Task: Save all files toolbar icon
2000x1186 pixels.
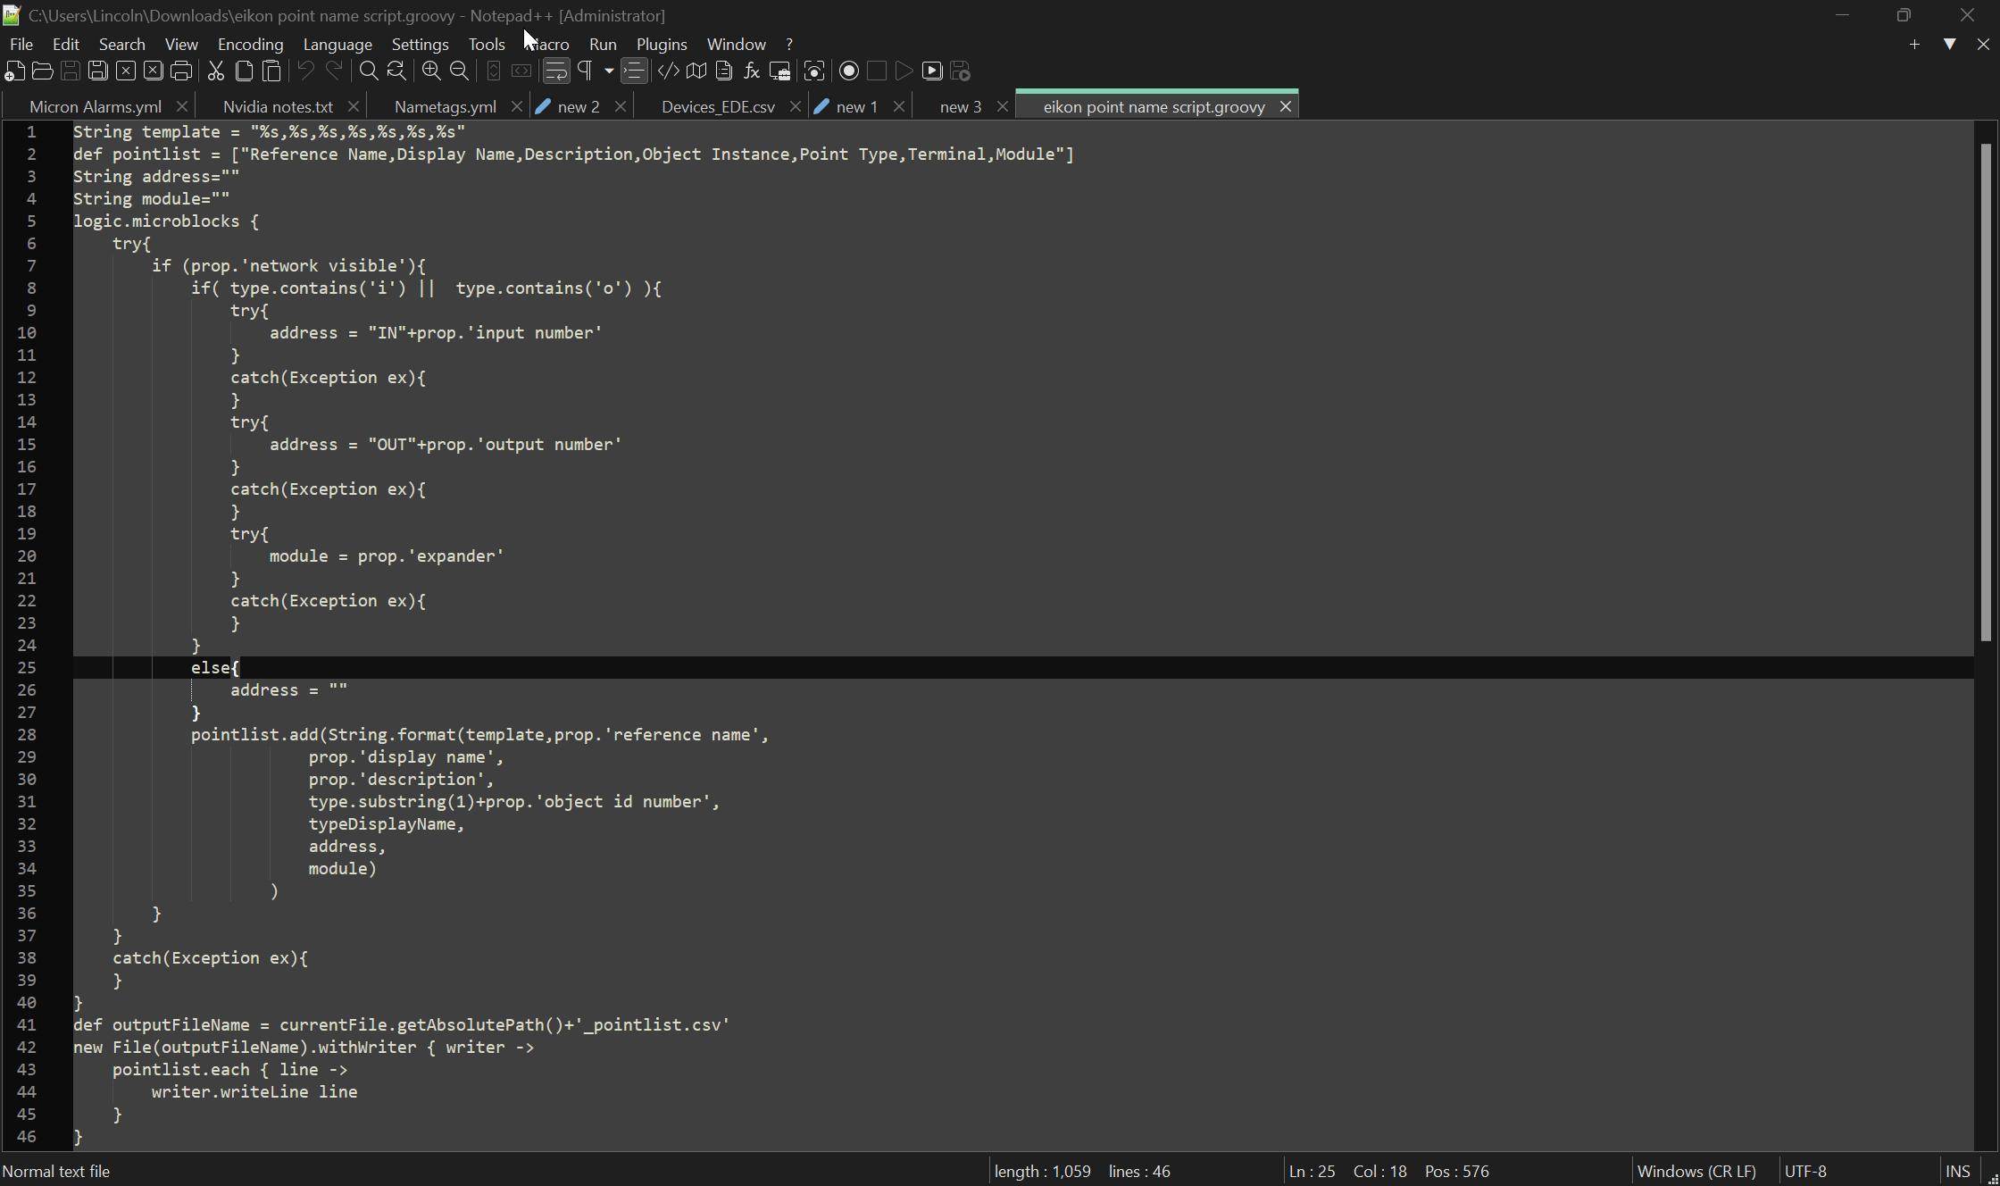Action: [x=98, y=71]
